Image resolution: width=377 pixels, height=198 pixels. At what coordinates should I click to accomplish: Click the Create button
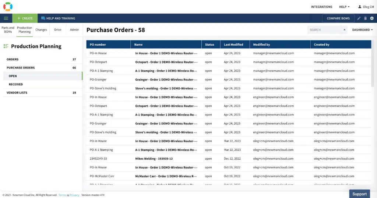click(25, 18)
